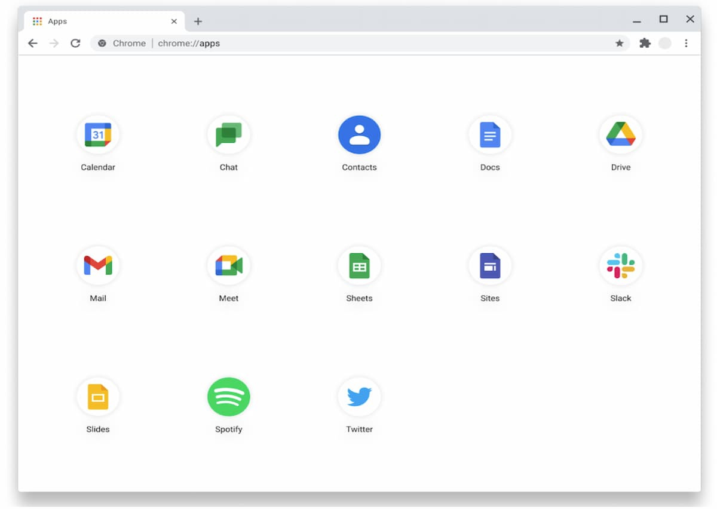Open the Contacts app icon
The width and height of the screenshot is (717, 509).
359,135
